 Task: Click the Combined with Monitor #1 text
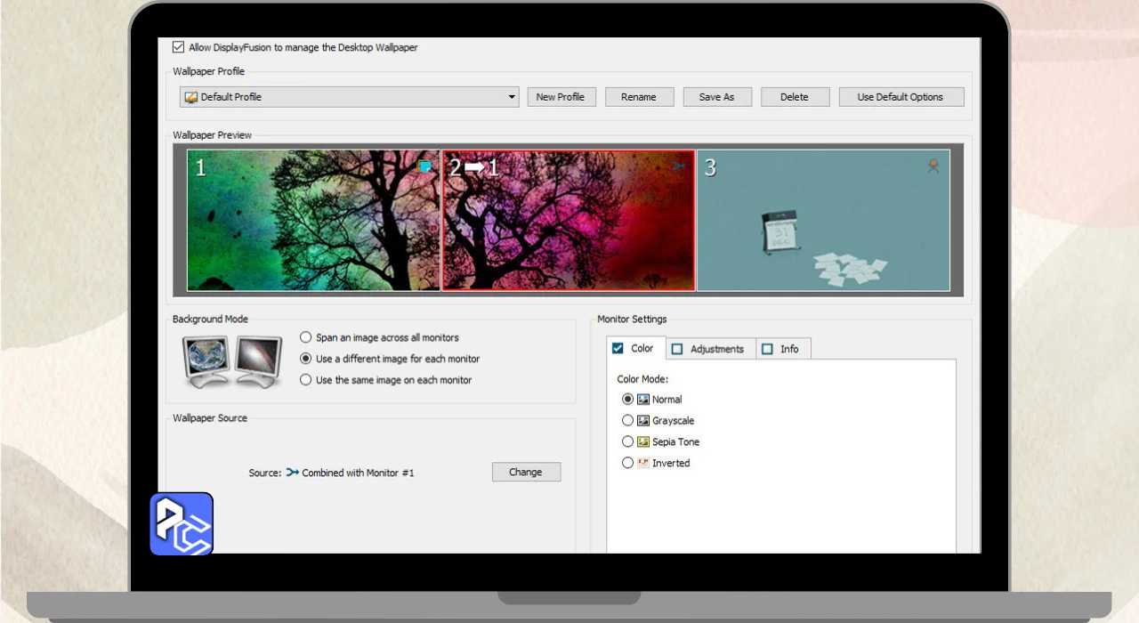(358, 473)
